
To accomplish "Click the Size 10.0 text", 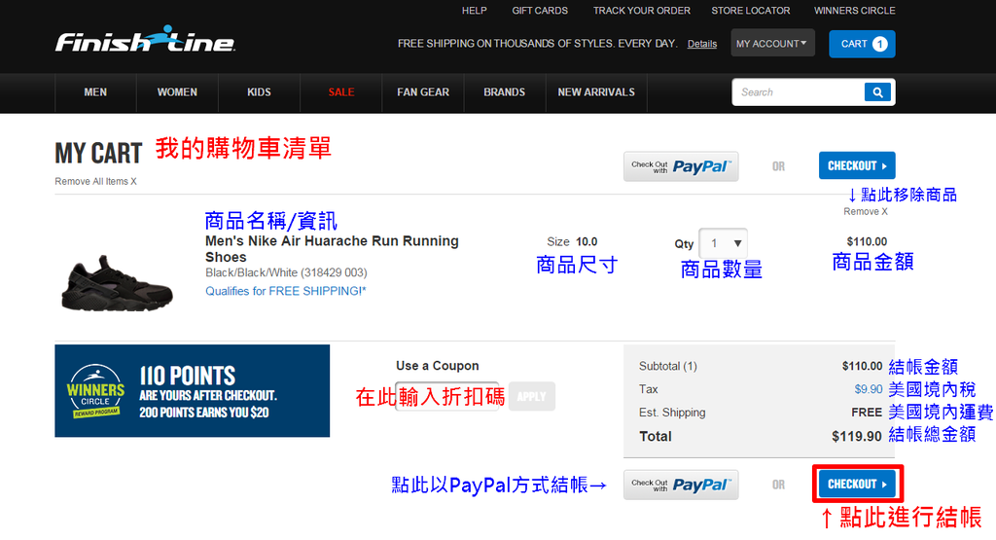I will pos(572,241).
